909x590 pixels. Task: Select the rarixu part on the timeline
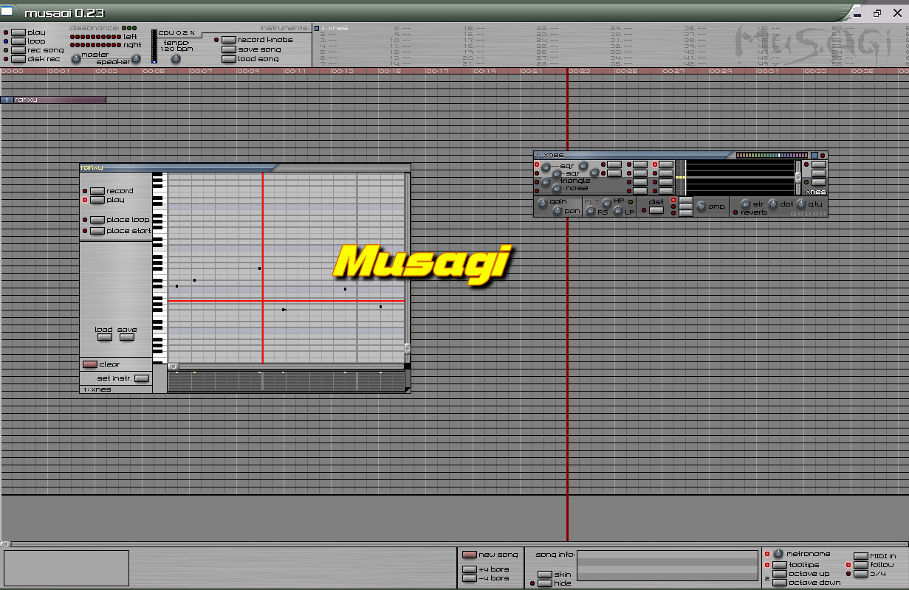pos(54,100)
